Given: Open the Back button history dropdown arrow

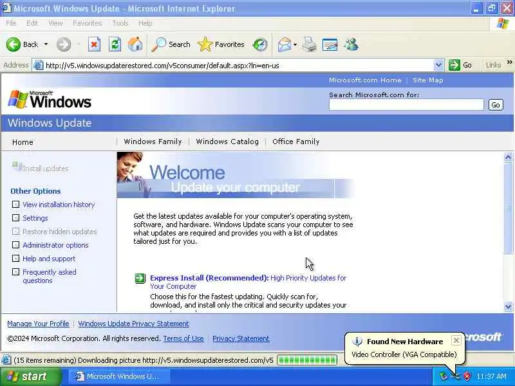Looking at the screenshot, I should [46, 44].
